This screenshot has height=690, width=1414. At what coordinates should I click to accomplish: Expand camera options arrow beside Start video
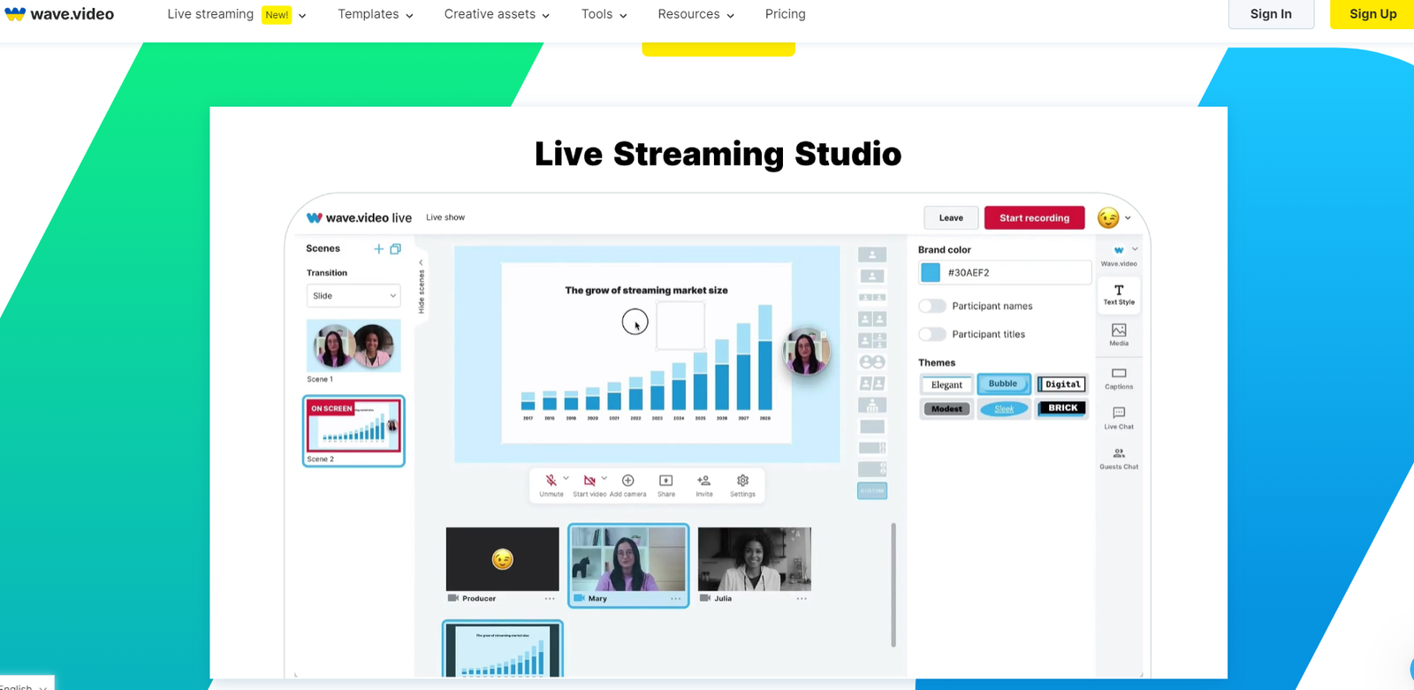click(604, 478)
